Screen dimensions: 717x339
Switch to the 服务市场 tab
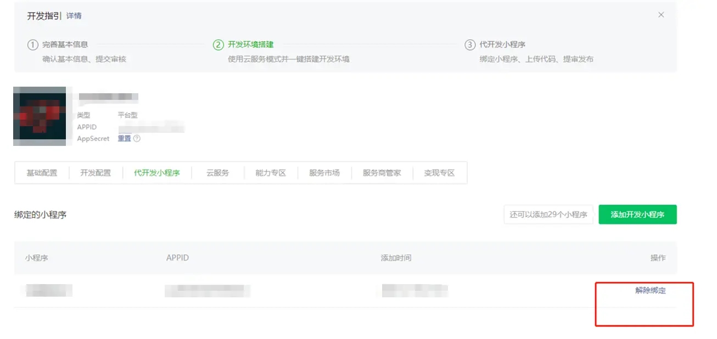[324, 173]
